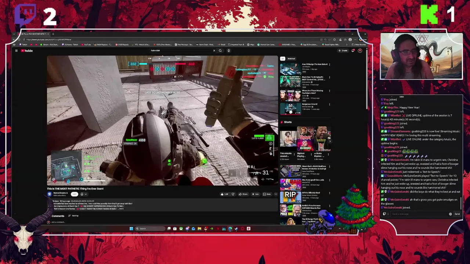
Task: Open more actions ellipsis under video
Action: pyautogui.click(x=276, y=194)
